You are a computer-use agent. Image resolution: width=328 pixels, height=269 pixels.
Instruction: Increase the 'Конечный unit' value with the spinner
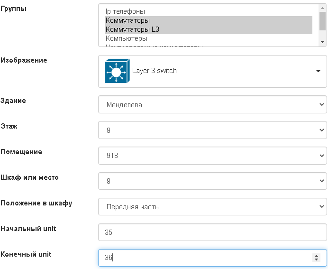pyautogui.click(x=316, y=256)
